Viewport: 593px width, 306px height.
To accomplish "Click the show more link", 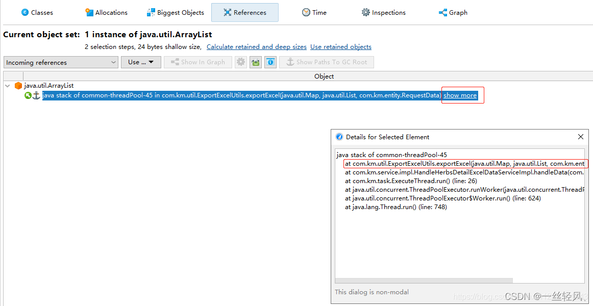I will coord(460,95).
